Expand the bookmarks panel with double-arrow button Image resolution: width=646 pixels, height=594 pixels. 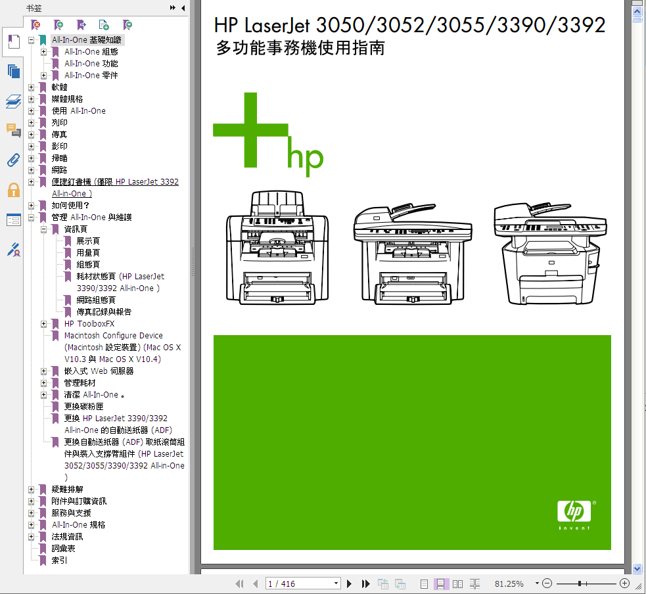173,8
